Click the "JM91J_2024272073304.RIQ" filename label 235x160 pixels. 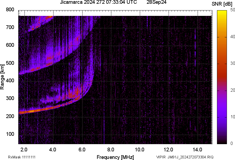(191, 157)
